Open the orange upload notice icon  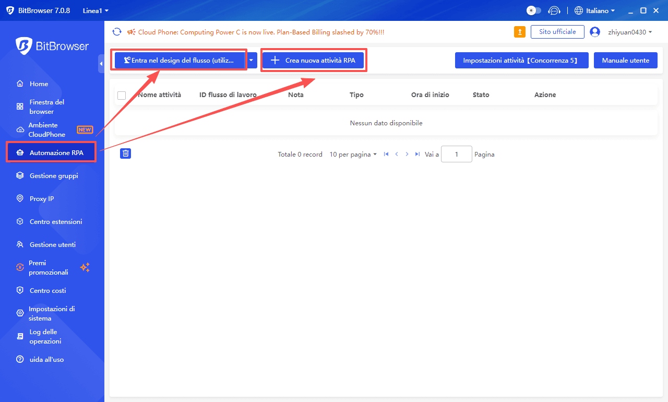pos(520,31)
